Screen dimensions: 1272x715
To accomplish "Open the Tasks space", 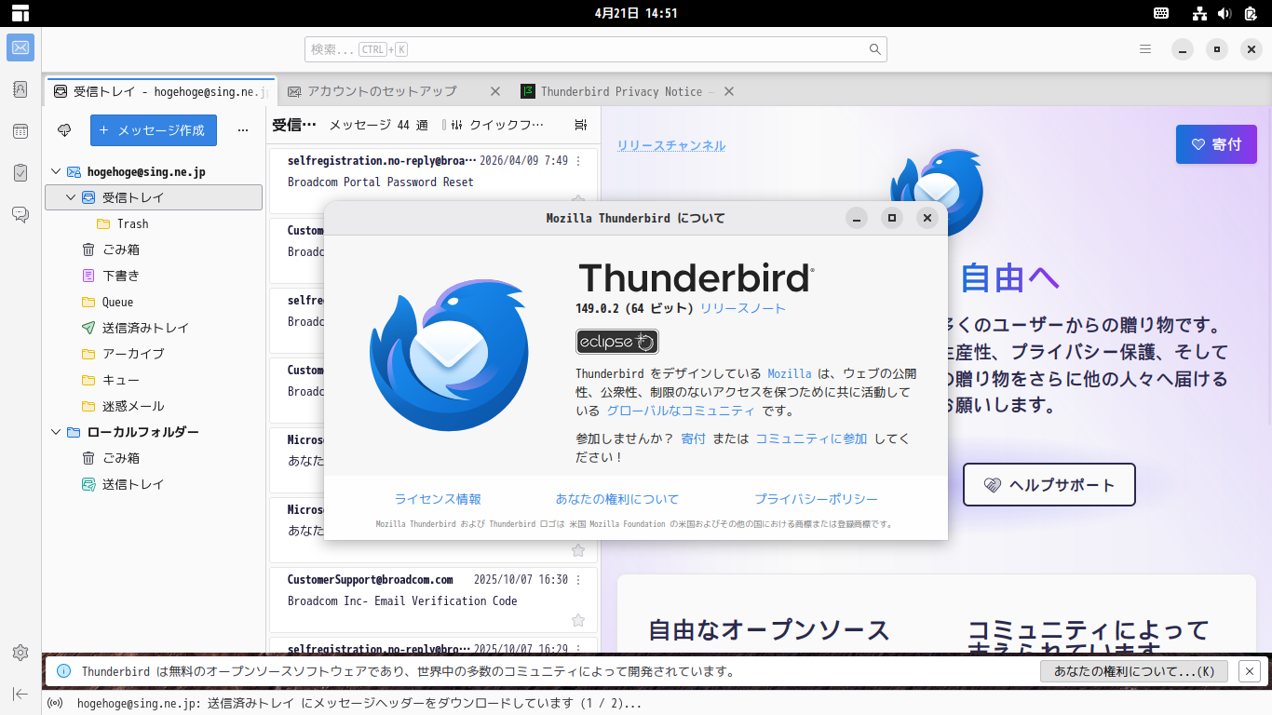I will click(20, 173).
